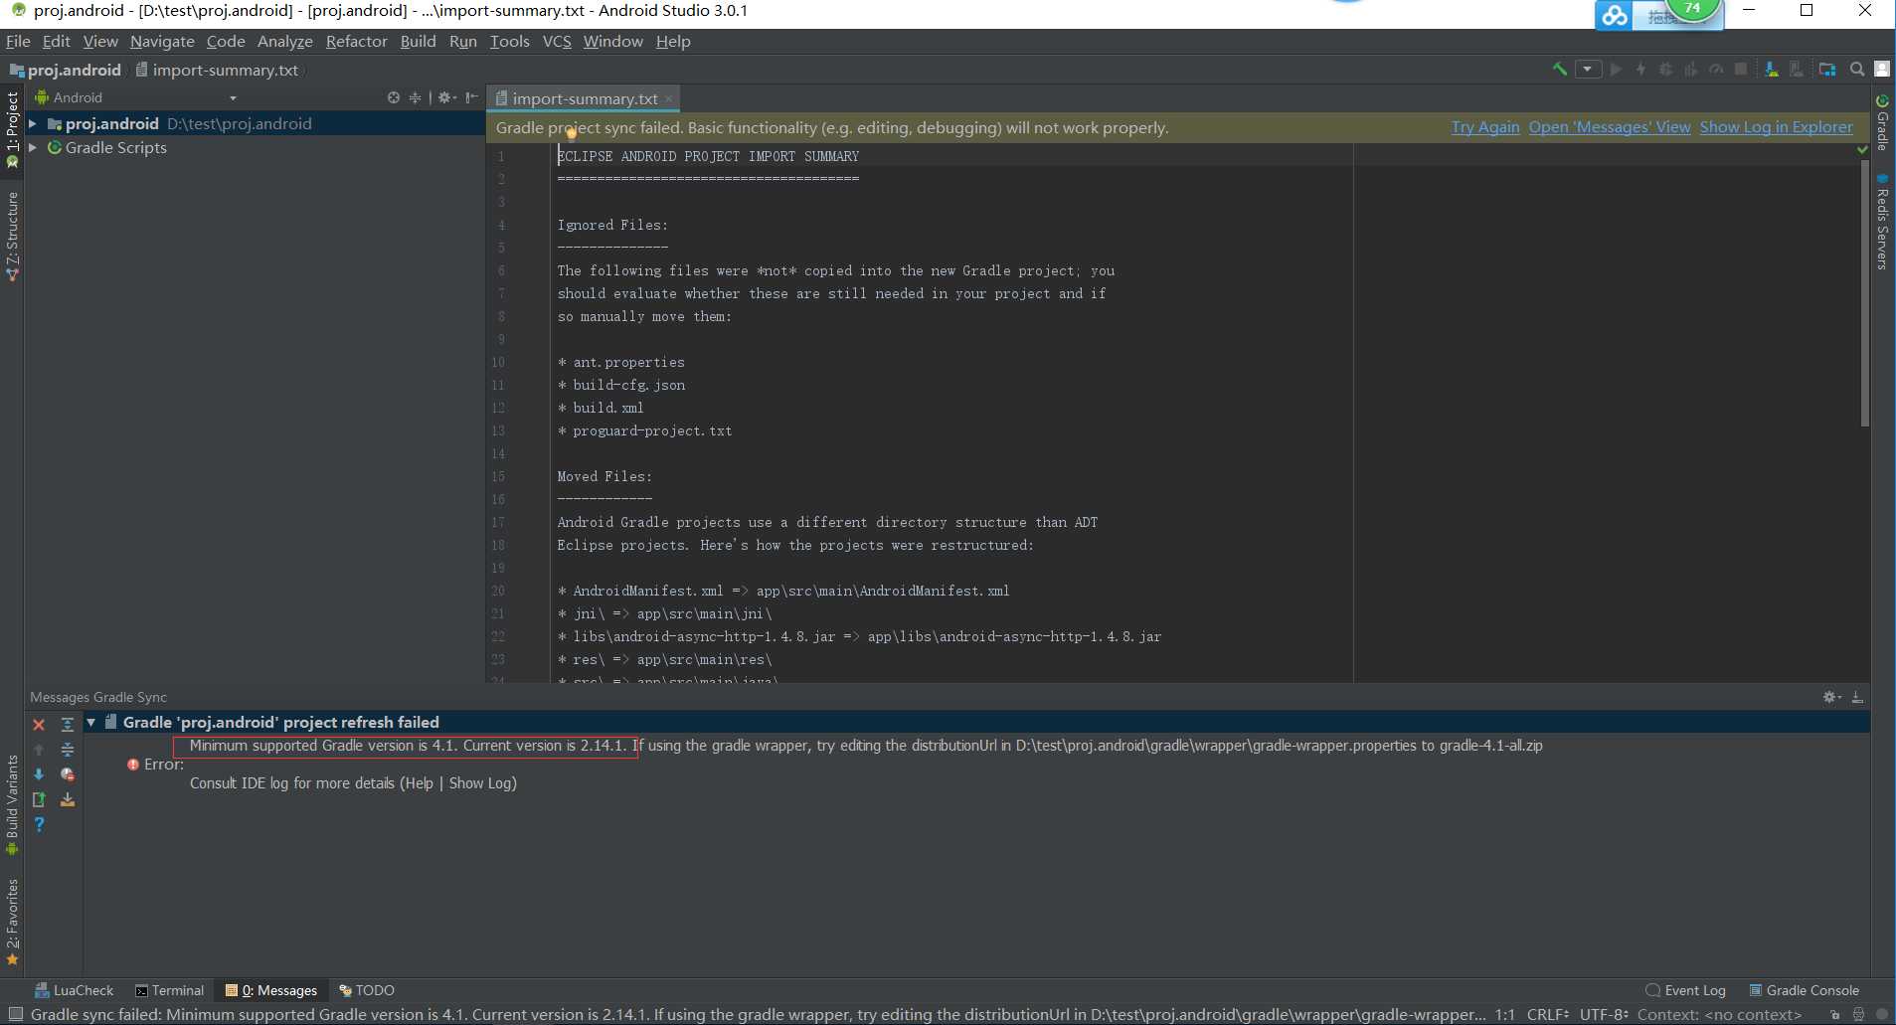Open the VCS menu
1896x1025 pixels.
click(557, 41)
